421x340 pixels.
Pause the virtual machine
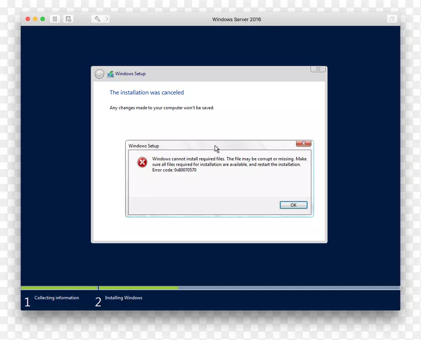point(55,19)
